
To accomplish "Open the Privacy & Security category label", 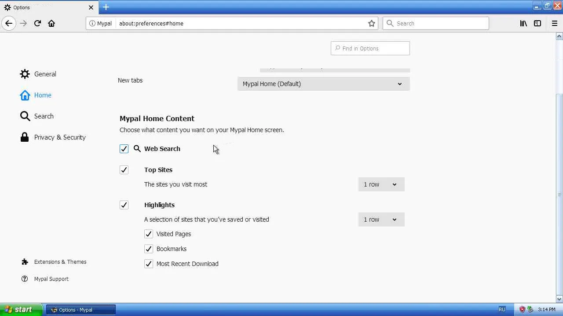I will (60, 137).
